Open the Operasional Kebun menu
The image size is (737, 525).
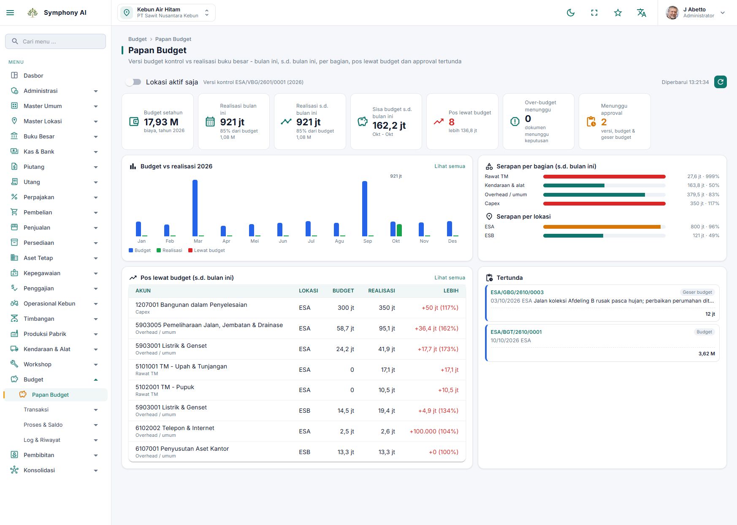[55, 303]
